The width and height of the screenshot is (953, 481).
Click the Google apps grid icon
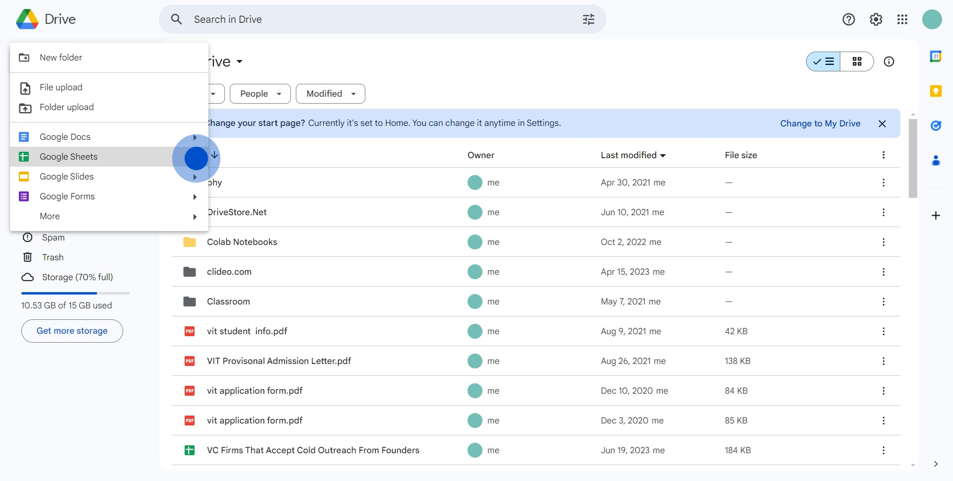point(902,19)
